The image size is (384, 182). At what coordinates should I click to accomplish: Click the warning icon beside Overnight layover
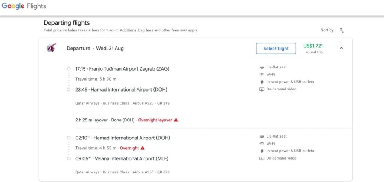[176, 120]
